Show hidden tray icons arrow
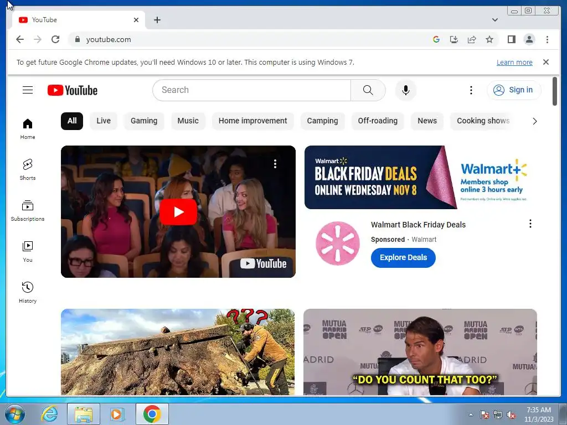Viewport: 567px width, 425px height. click(x=471, y=414)
